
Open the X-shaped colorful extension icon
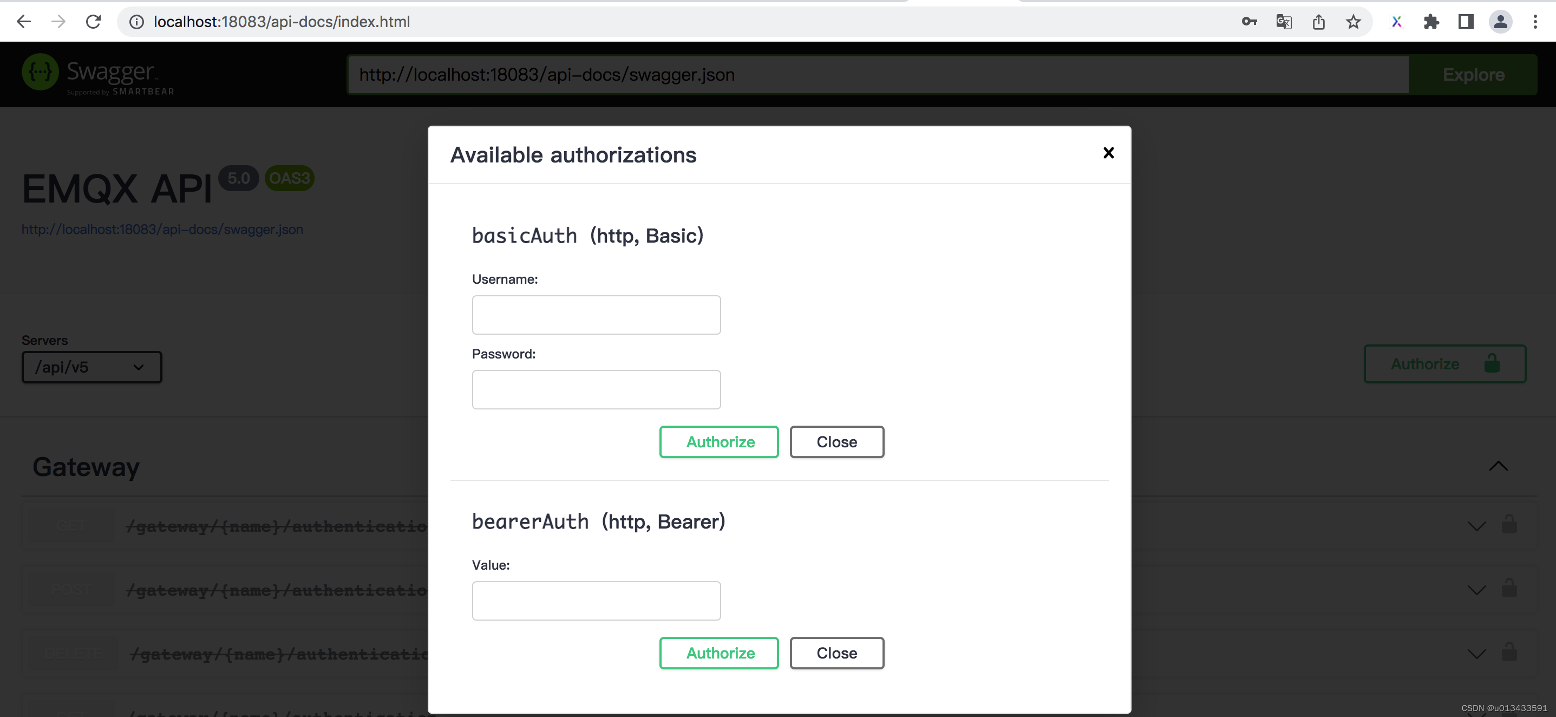(1396, 22)
